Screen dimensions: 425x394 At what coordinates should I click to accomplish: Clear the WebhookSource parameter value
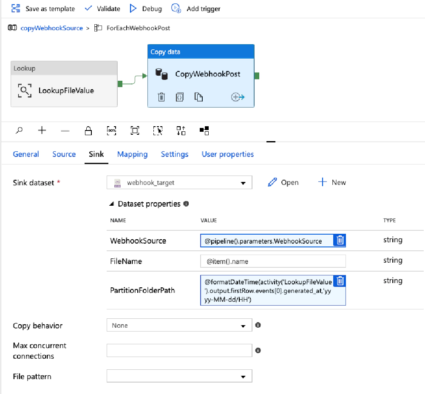[339, 240]
